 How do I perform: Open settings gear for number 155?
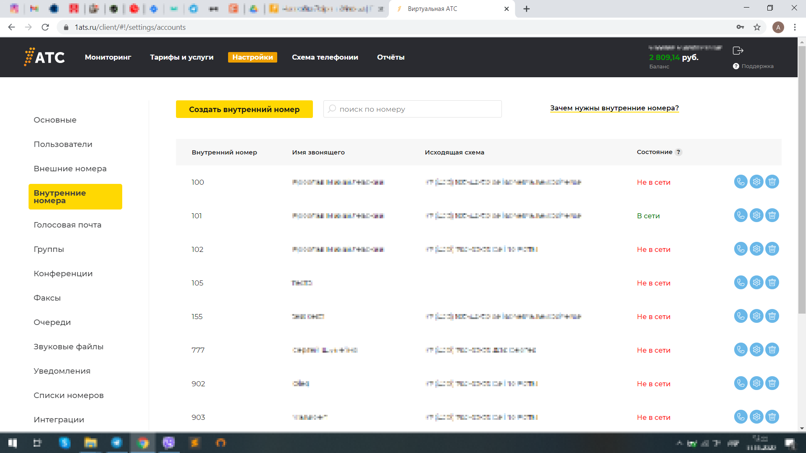(756, 316)
